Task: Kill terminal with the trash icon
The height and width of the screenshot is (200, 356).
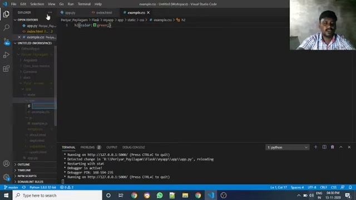Action: (333, 147)
